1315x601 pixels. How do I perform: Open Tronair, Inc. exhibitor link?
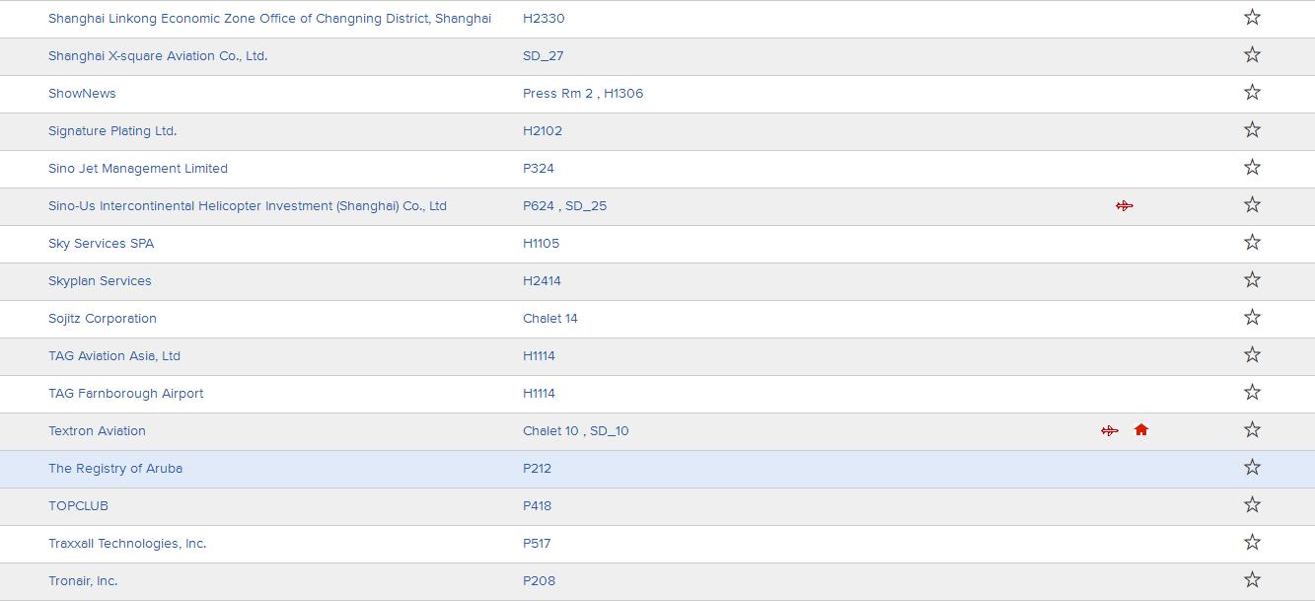coord(83,580)
